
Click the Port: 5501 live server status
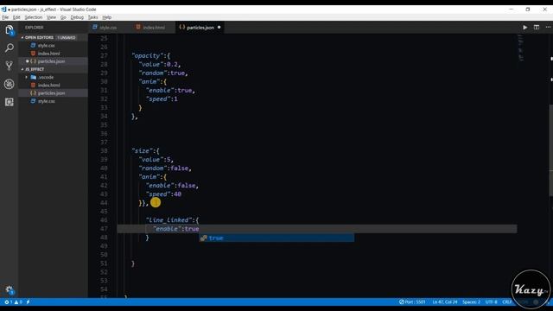[x=412, y=302]
